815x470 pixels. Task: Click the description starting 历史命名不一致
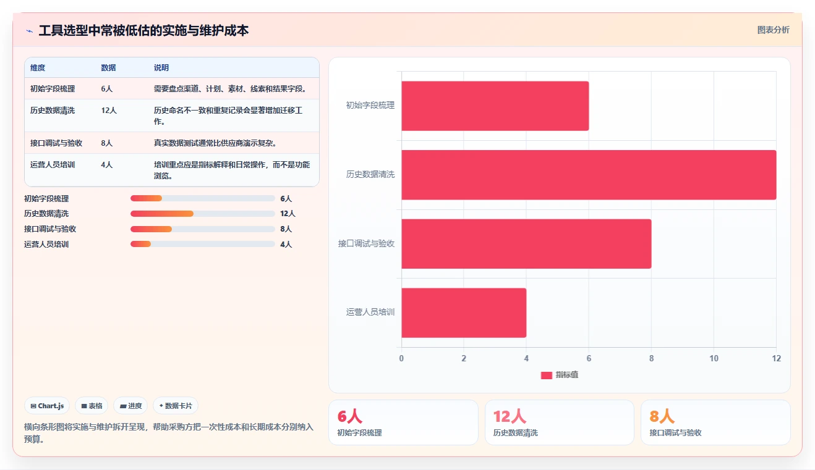(x=229, y=116)
